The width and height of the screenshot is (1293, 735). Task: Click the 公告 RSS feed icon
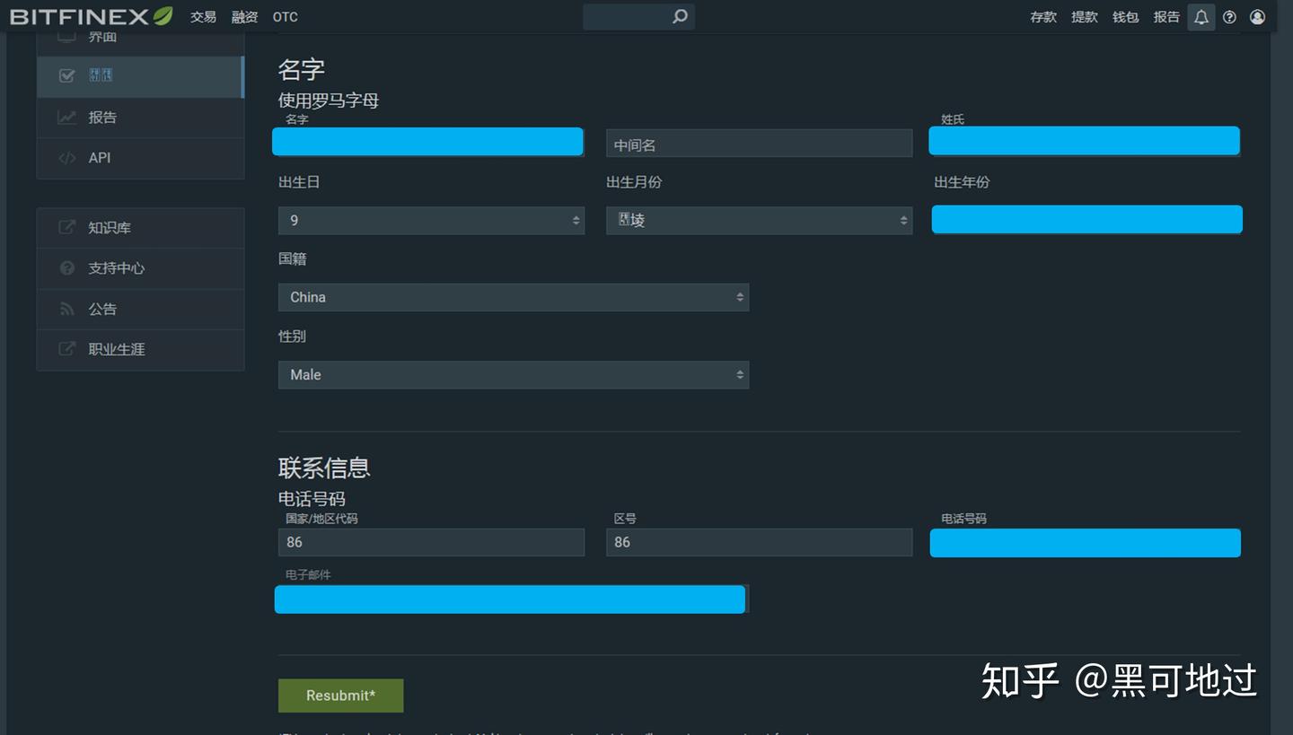66,309
